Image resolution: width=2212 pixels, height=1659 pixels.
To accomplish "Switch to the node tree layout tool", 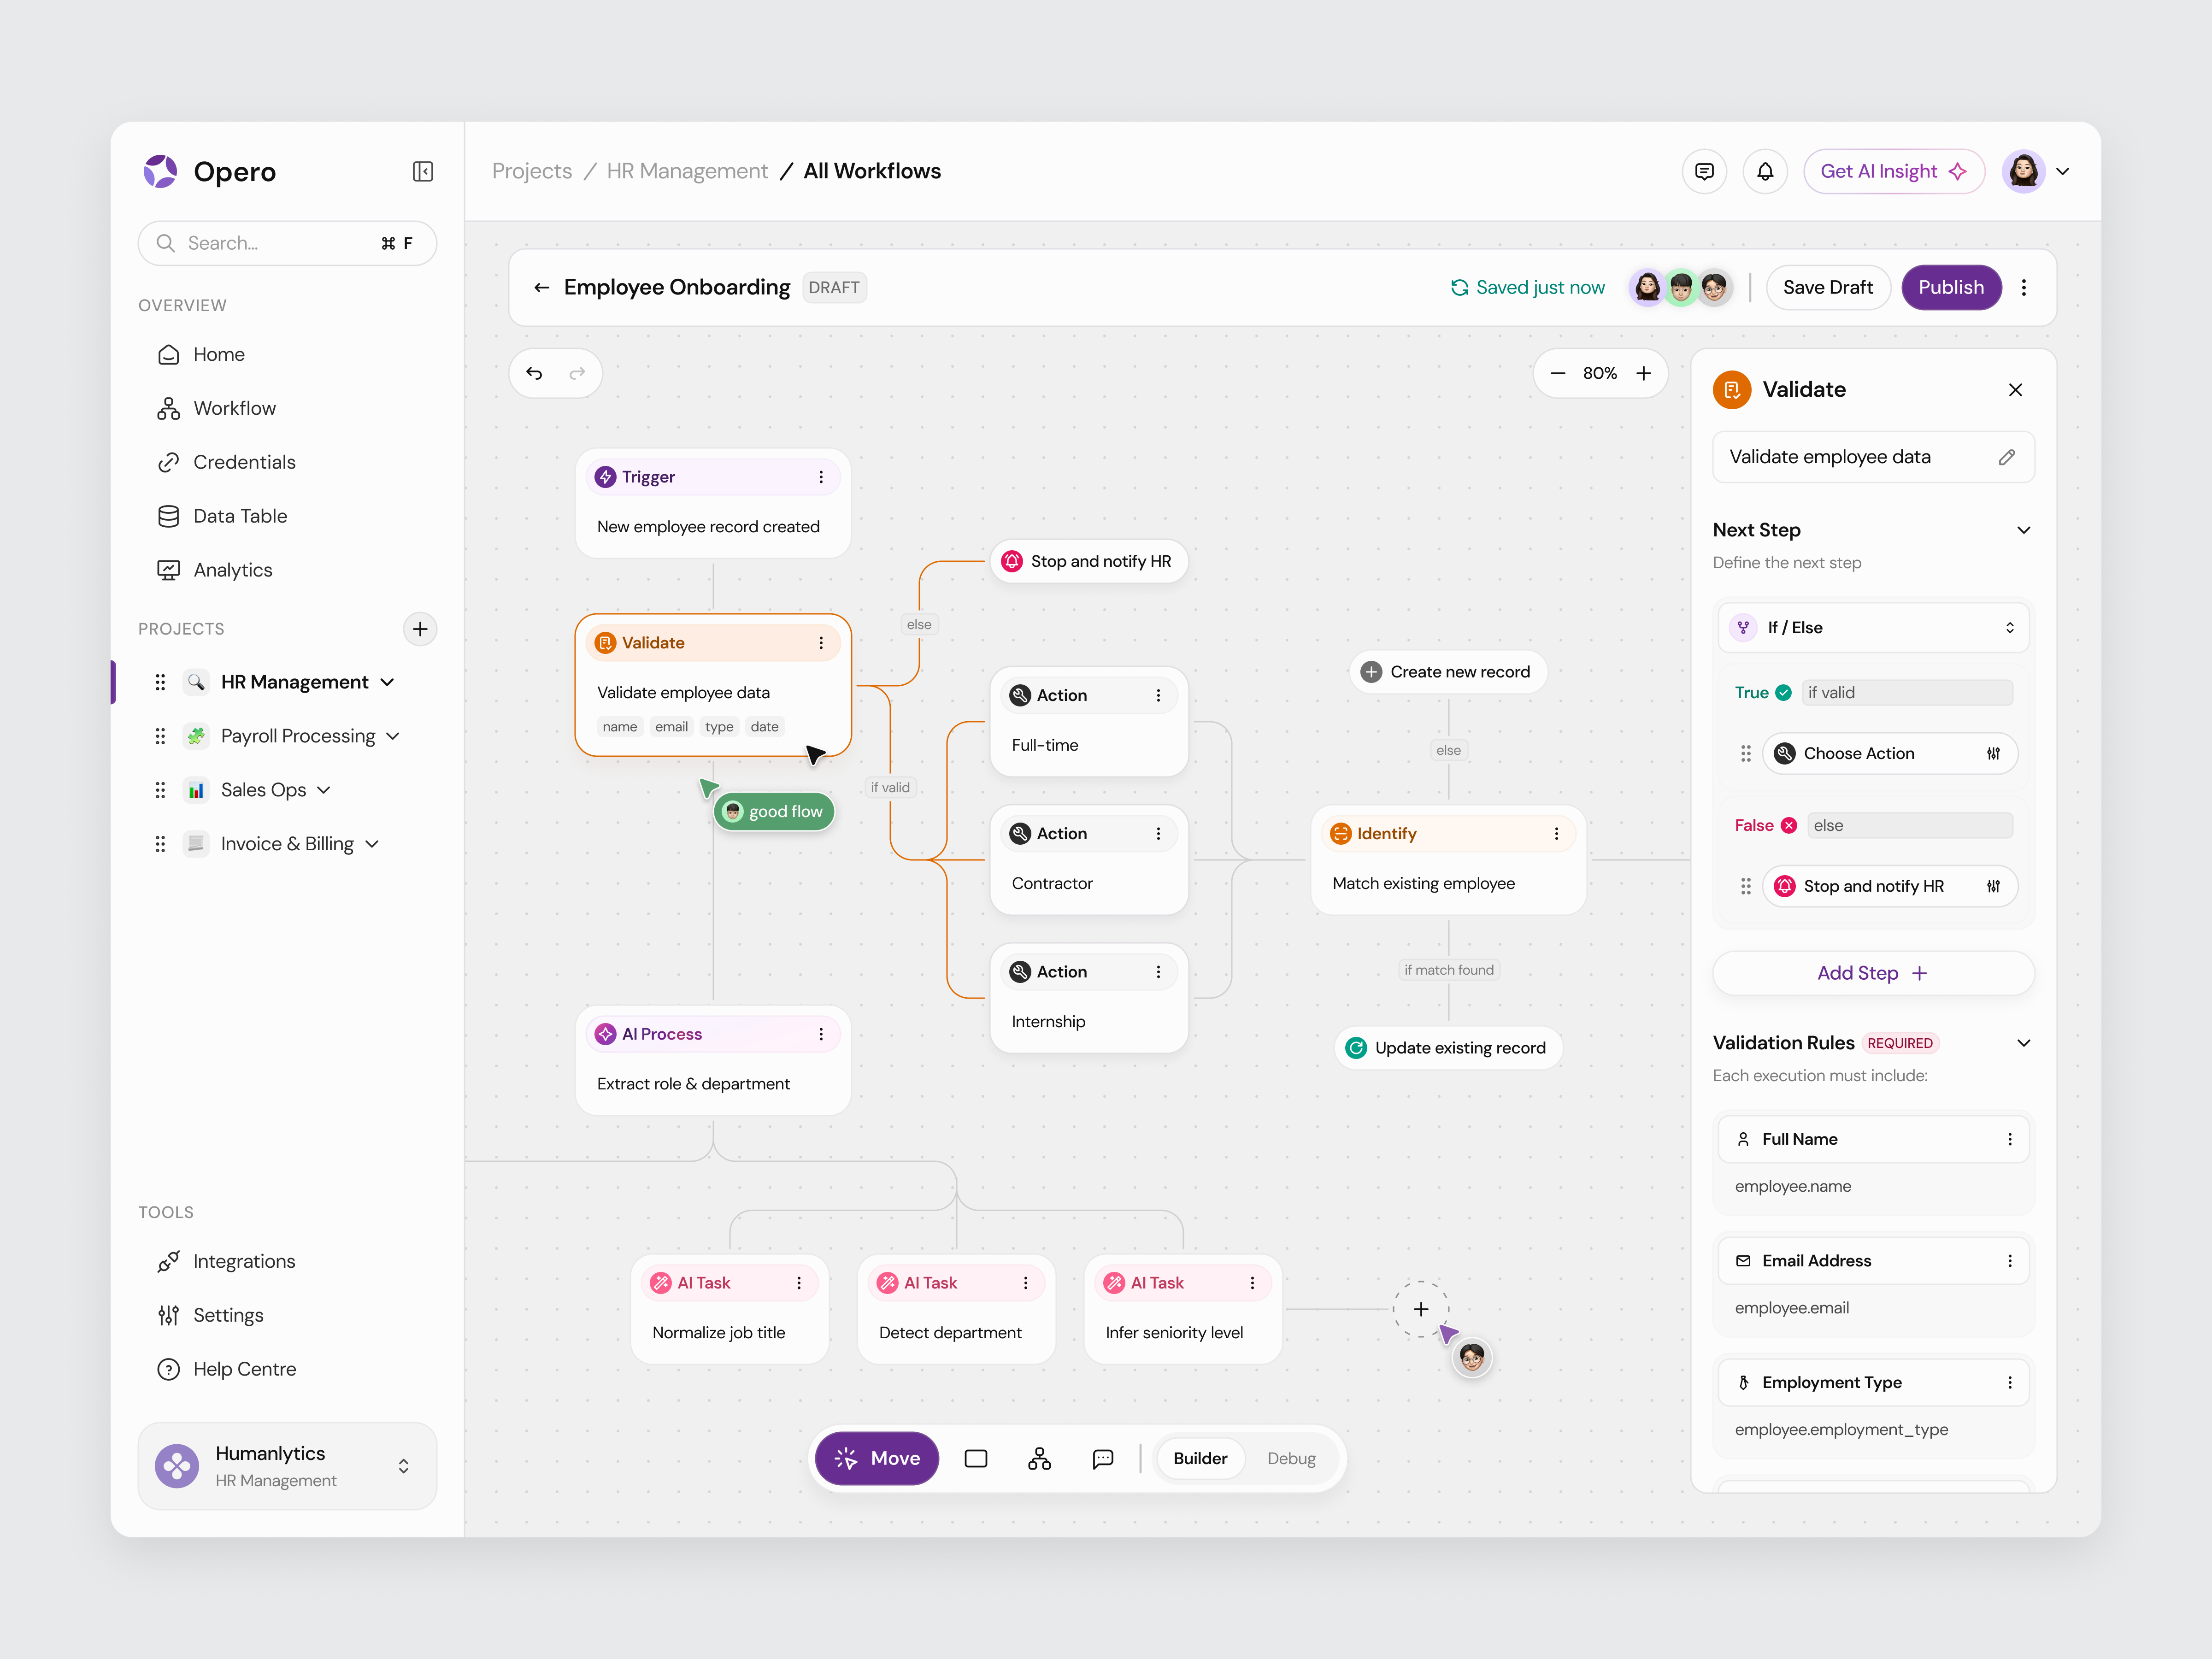I will (x=1039, y=1458).
